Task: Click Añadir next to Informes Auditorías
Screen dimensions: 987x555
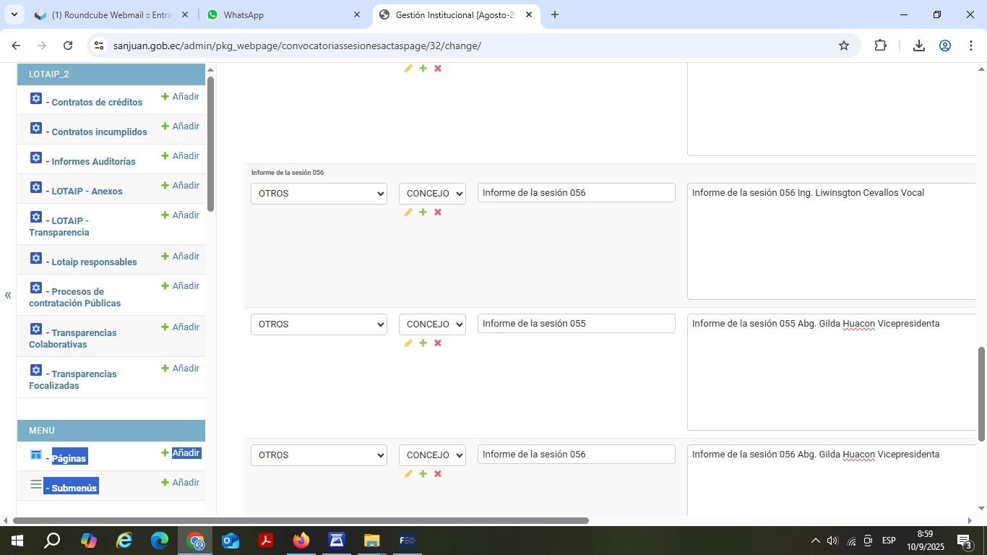Action: [x=181, y=156]
